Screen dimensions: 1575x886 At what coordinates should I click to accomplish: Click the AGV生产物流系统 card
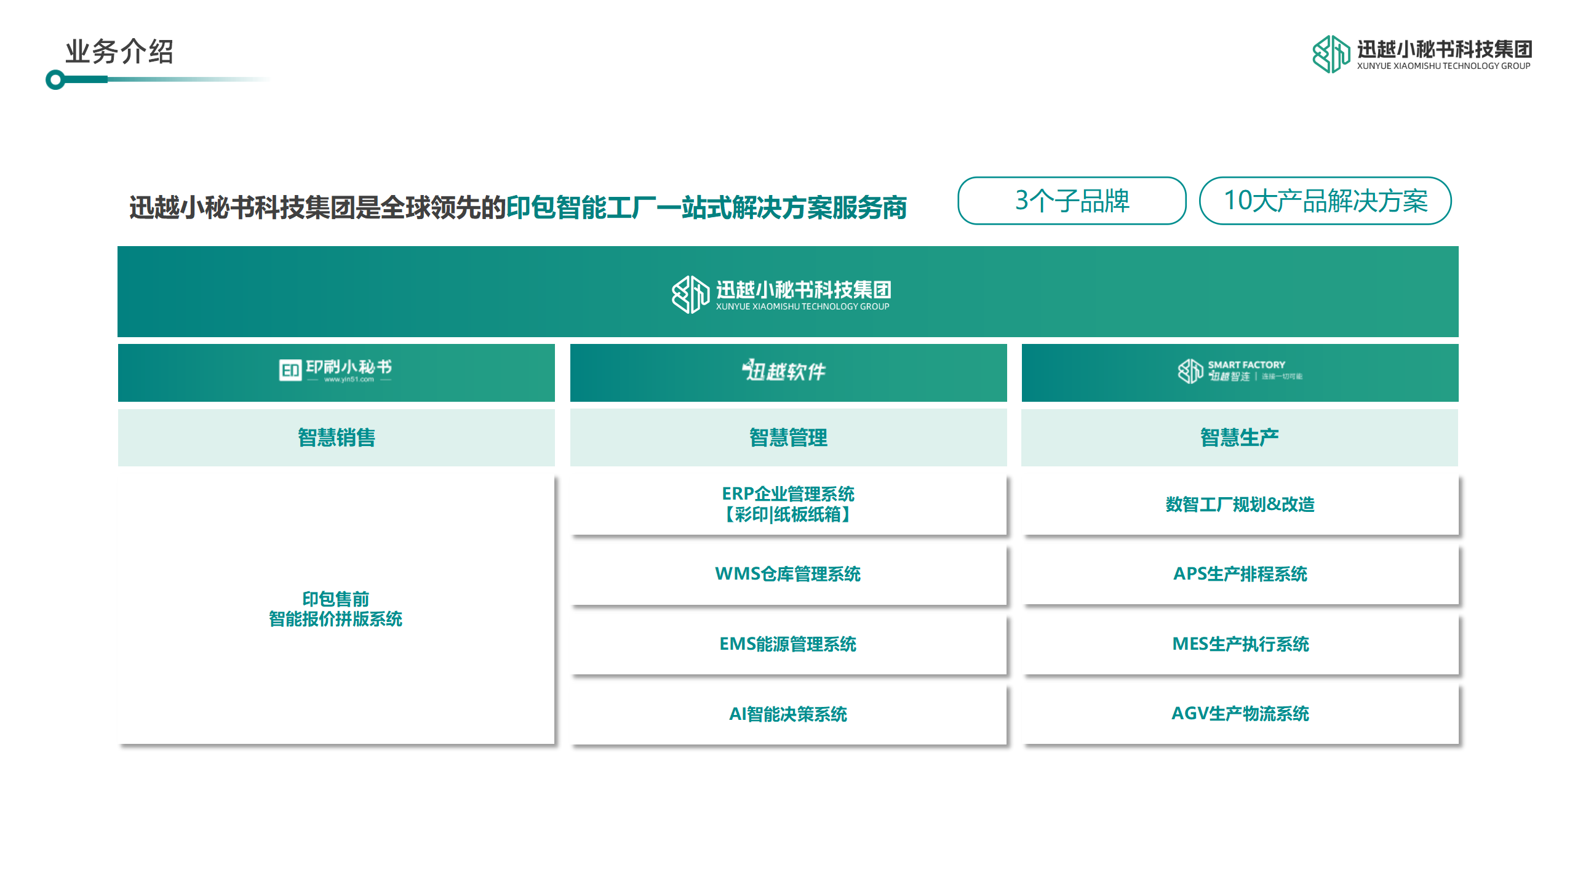tap(1240, 714)
